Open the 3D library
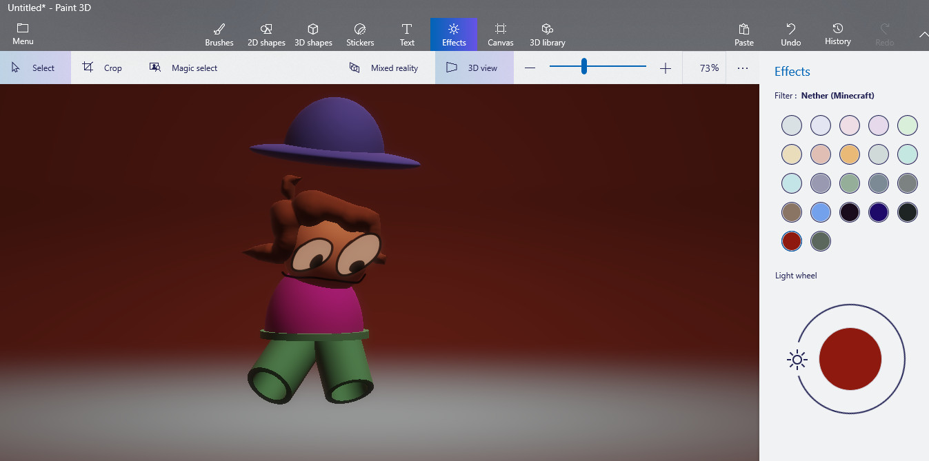The image size is (929, 461). (x=548, y=34)
